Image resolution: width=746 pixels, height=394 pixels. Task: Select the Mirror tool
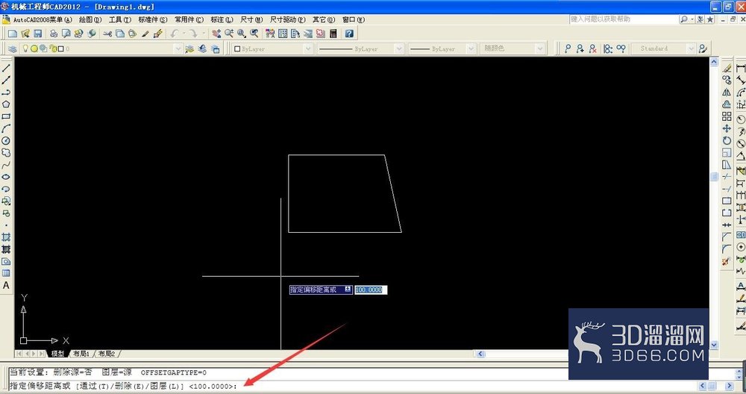click(x=727, y=93)
